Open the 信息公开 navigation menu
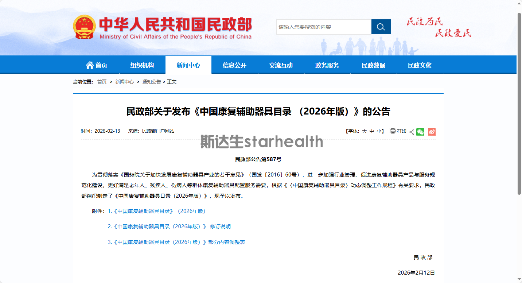 click(x=235, y=65)
